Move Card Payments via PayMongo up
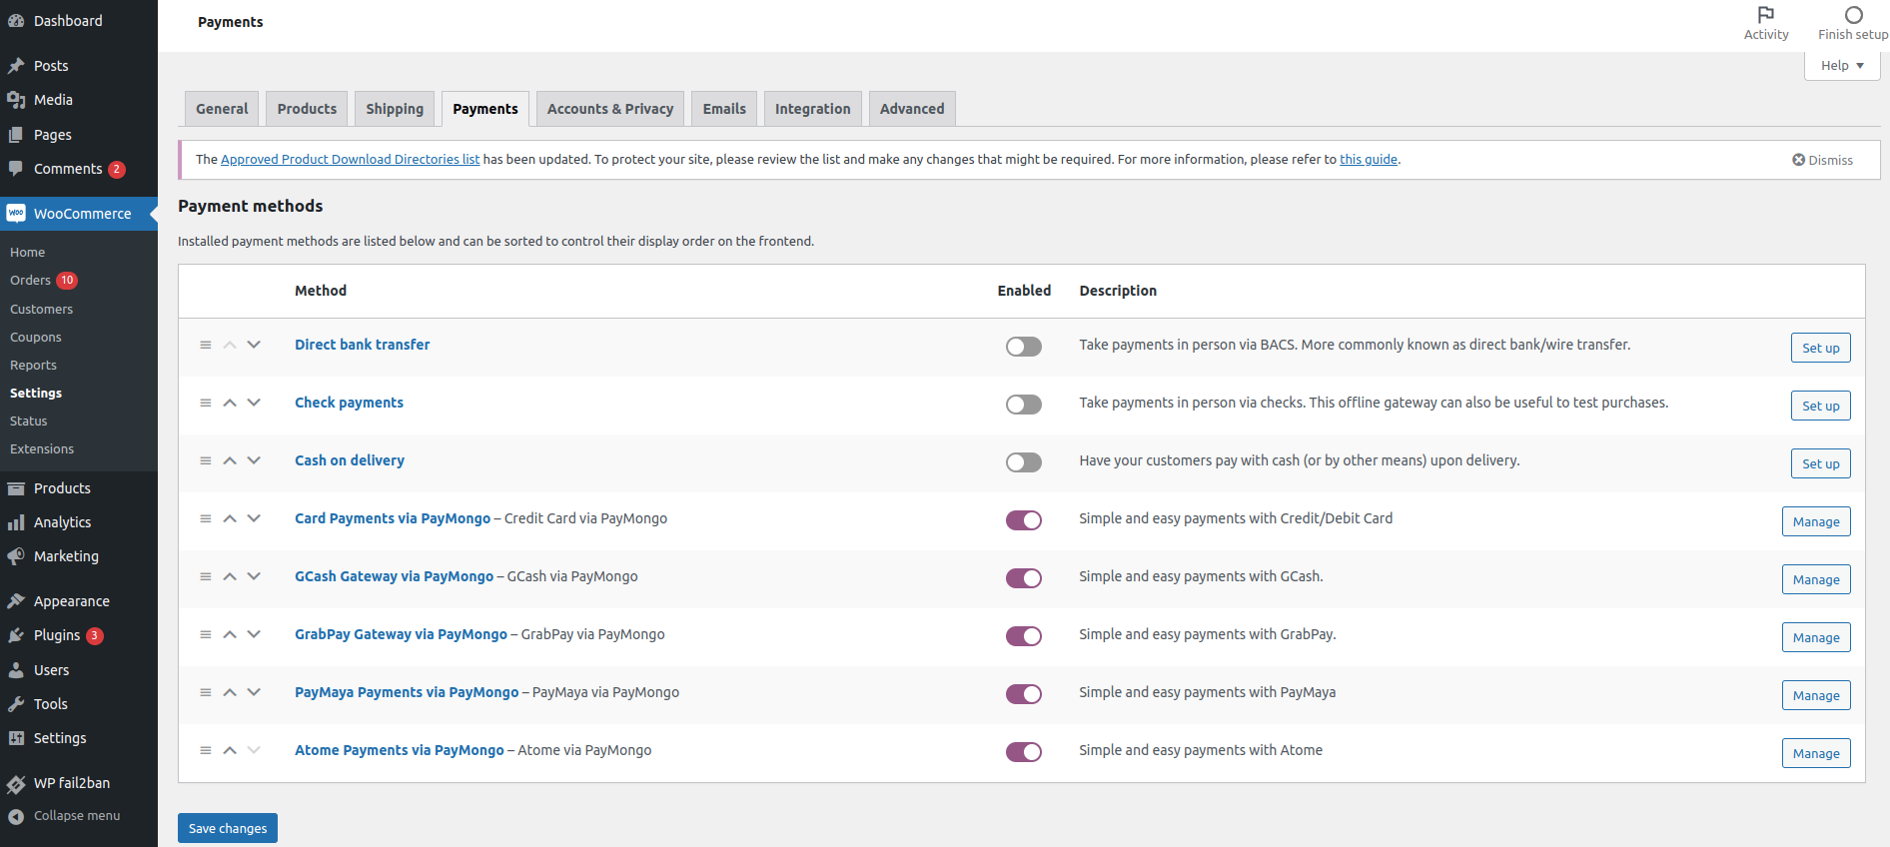This screenshot has height=847, width=1890. (230, 518)
